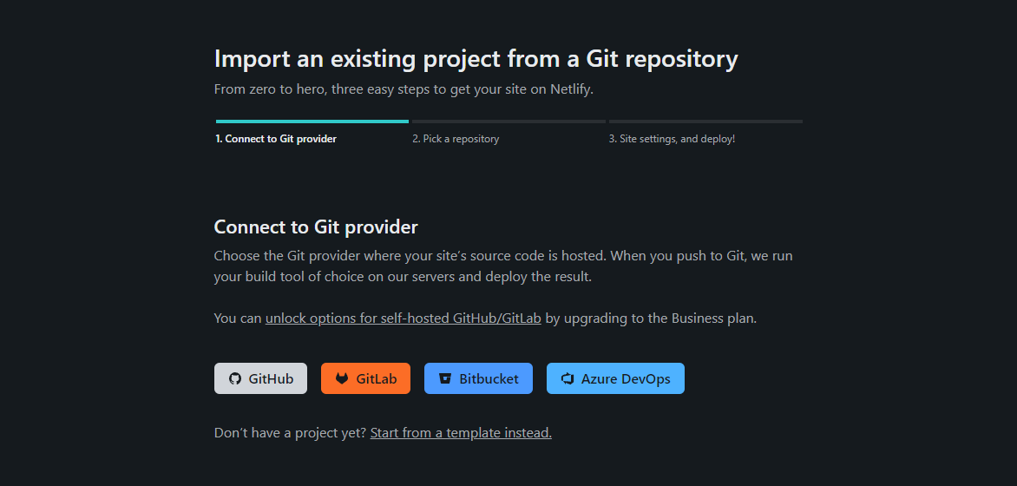1017x486 pixels.
Task: Connect using the GitHub button
Action: (x=260, y=378)
